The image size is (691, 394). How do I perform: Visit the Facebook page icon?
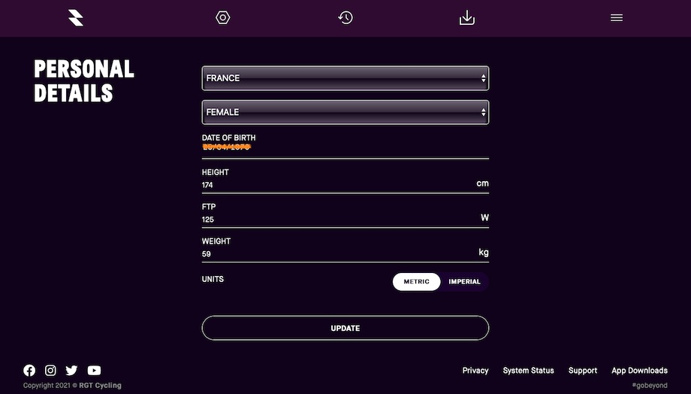point(29,370)
